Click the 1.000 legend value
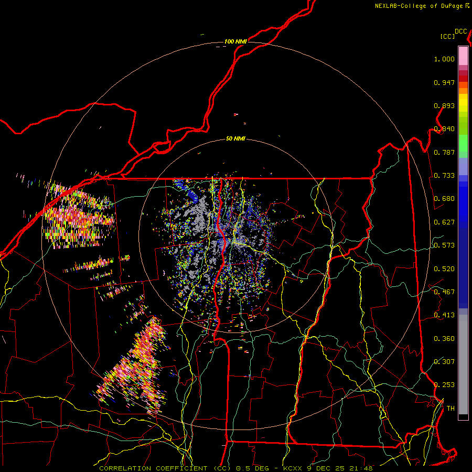The image size is (472, 472). (x=444, y=59)
